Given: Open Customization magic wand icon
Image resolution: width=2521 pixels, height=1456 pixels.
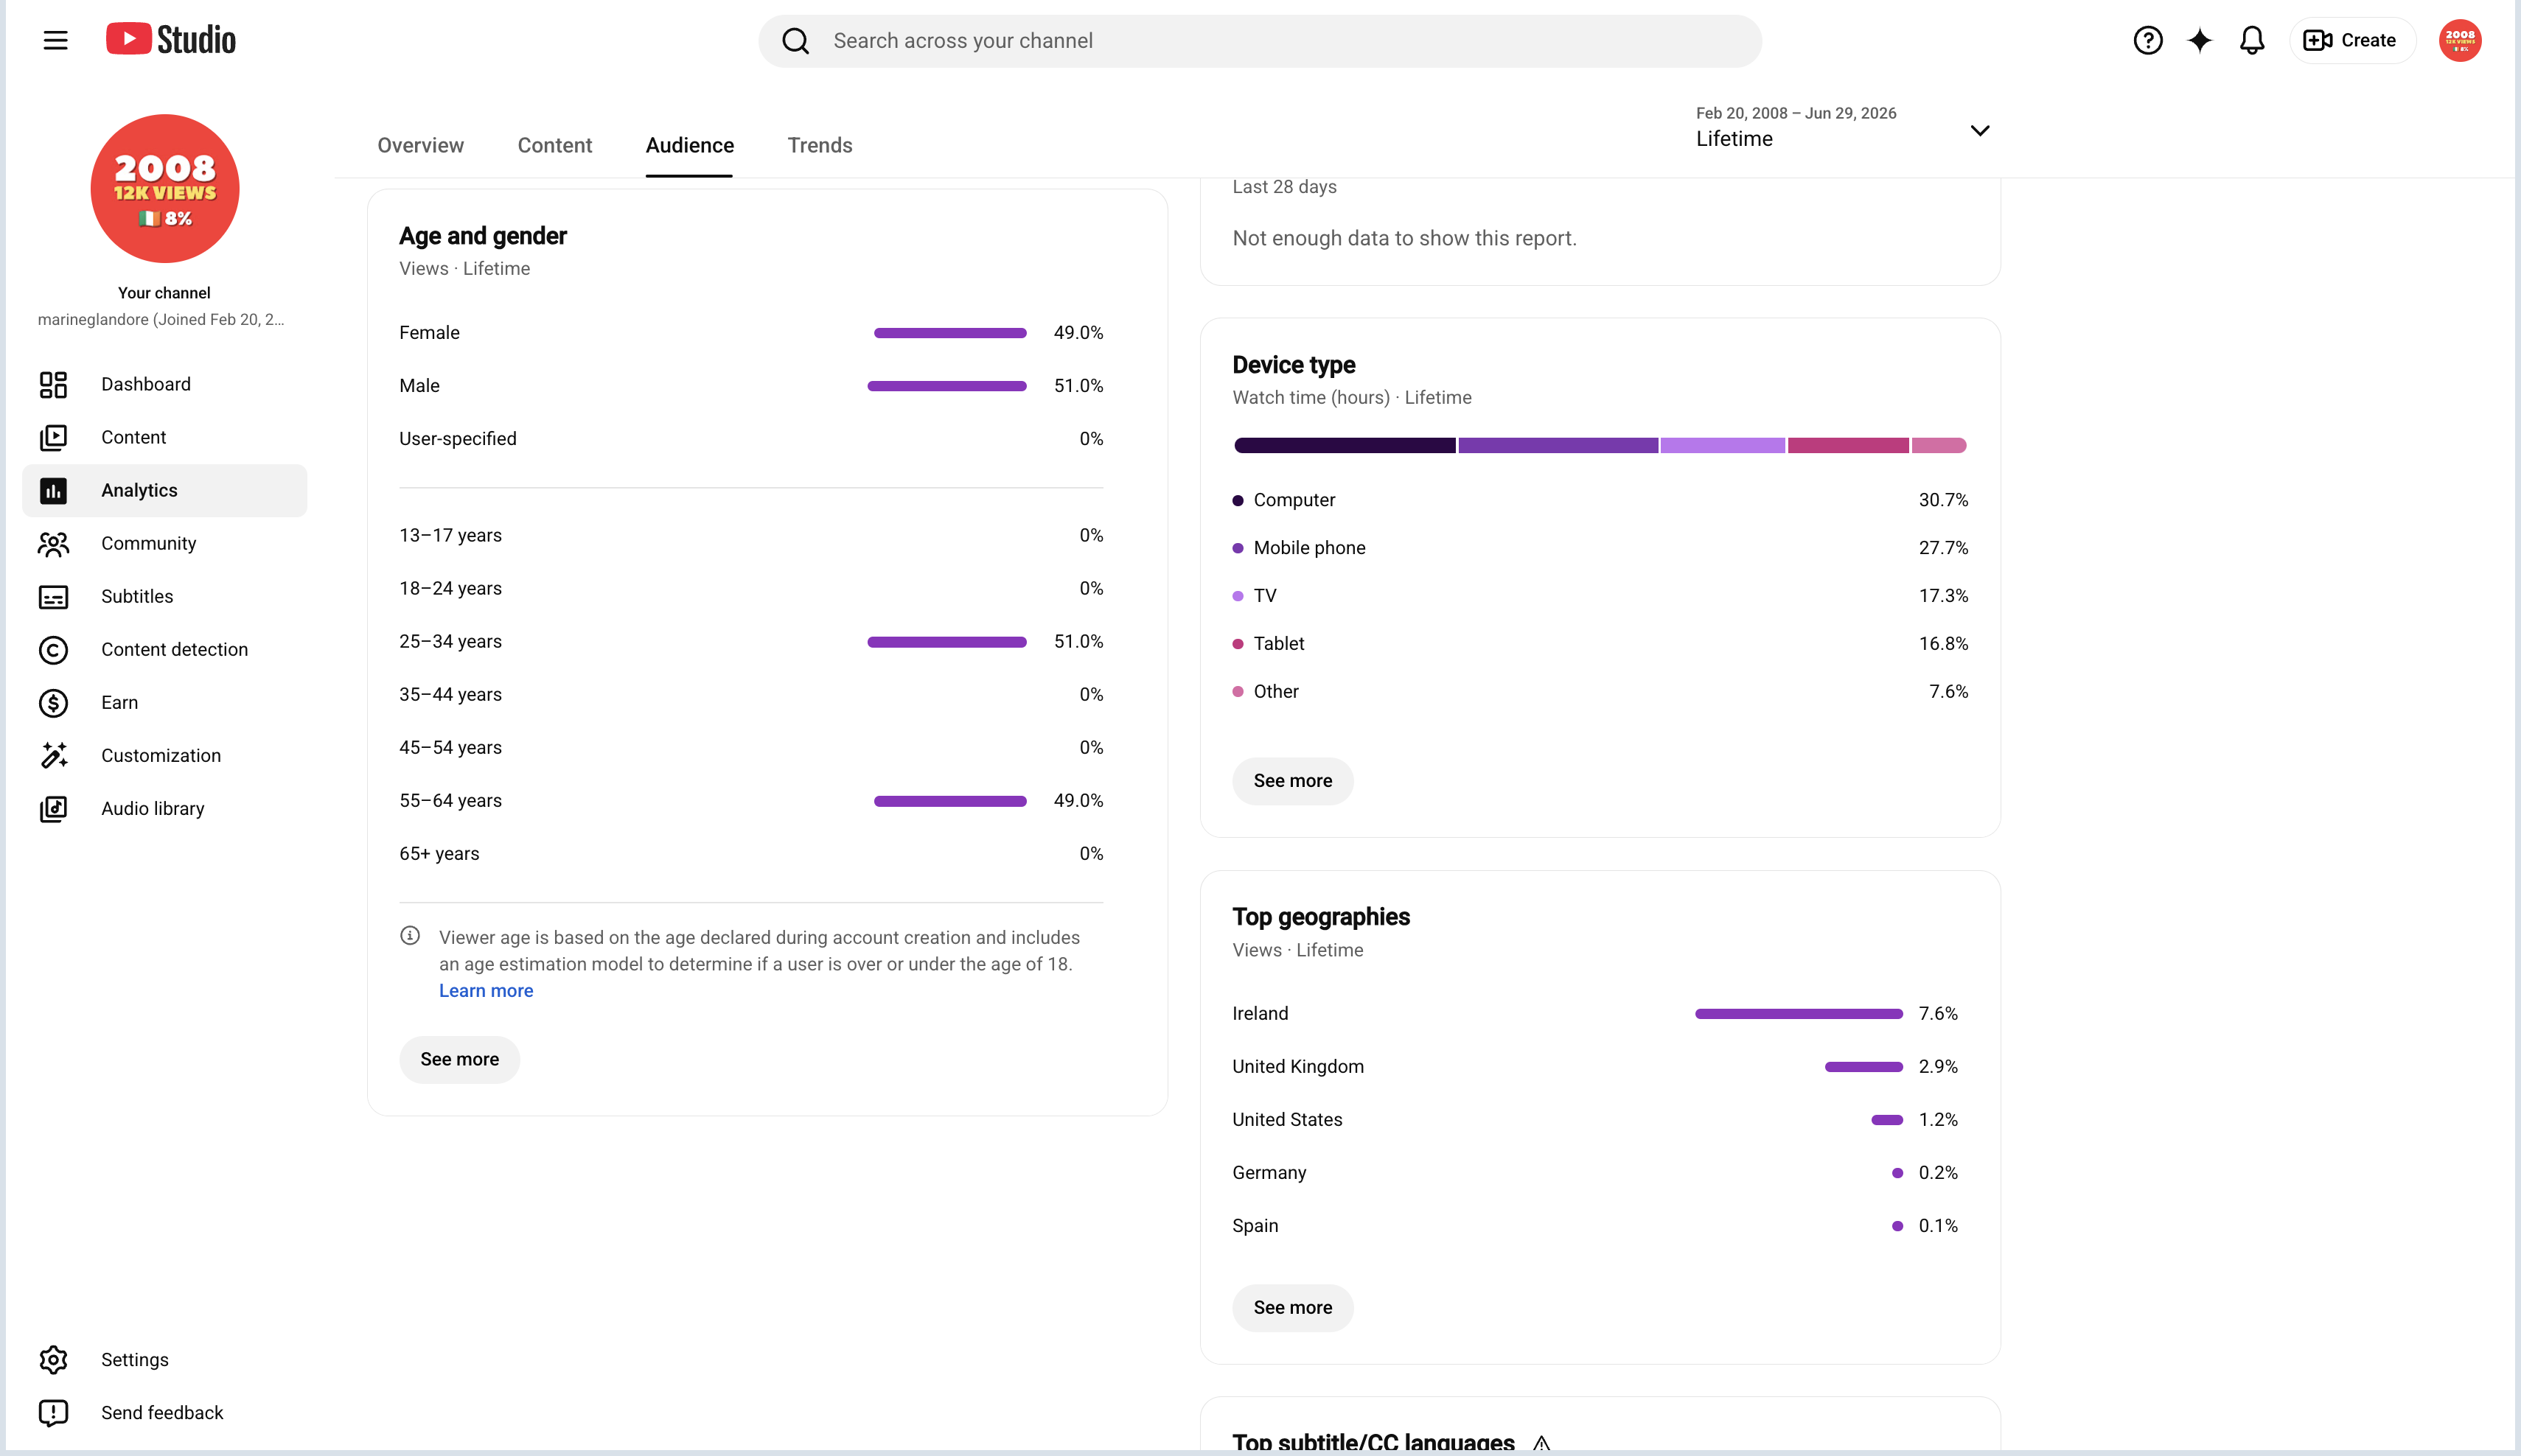Looking at the screenshot, I should pyautogui.click(x=53, y=755).
